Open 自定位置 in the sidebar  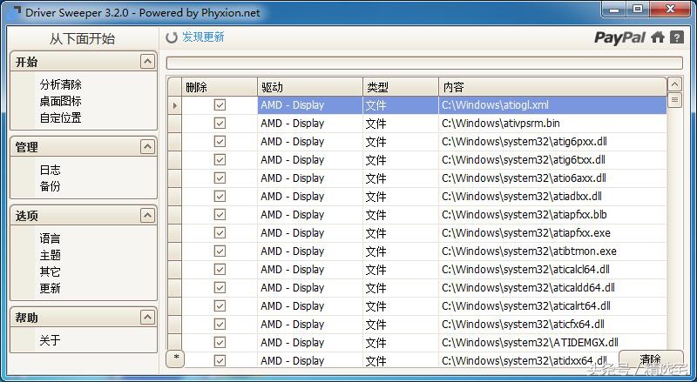(x=60, y=117)
